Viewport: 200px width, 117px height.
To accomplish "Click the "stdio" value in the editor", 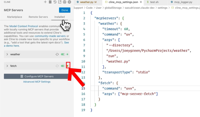I will [x=143, y=72].
